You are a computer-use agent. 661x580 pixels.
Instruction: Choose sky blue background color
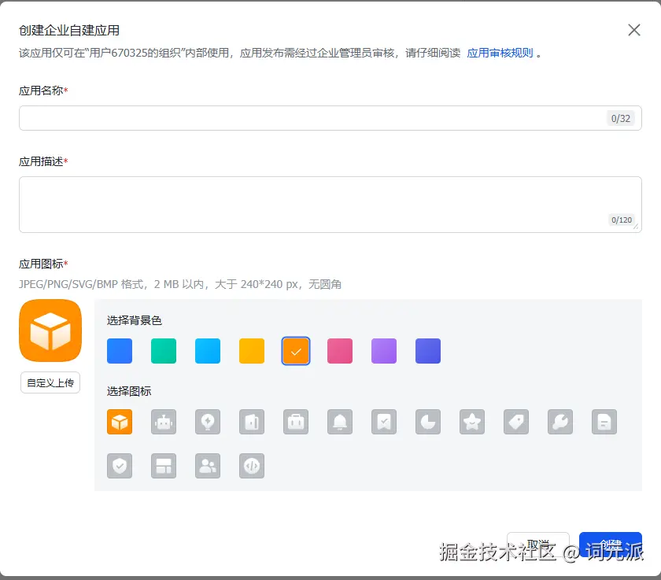[x=208, y=351]
